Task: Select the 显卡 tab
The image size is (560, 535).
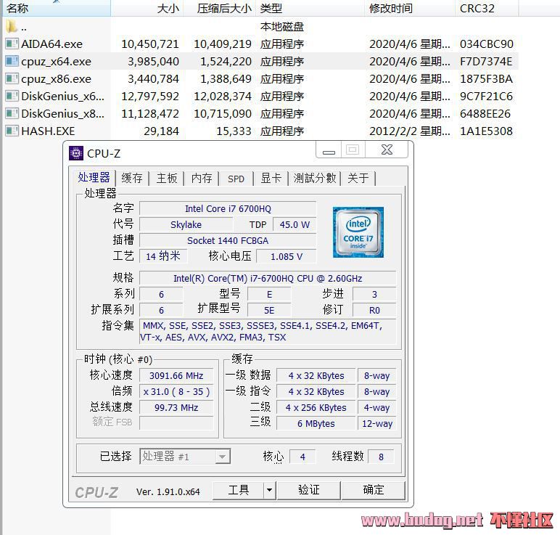Action: [x=271, y=178]
